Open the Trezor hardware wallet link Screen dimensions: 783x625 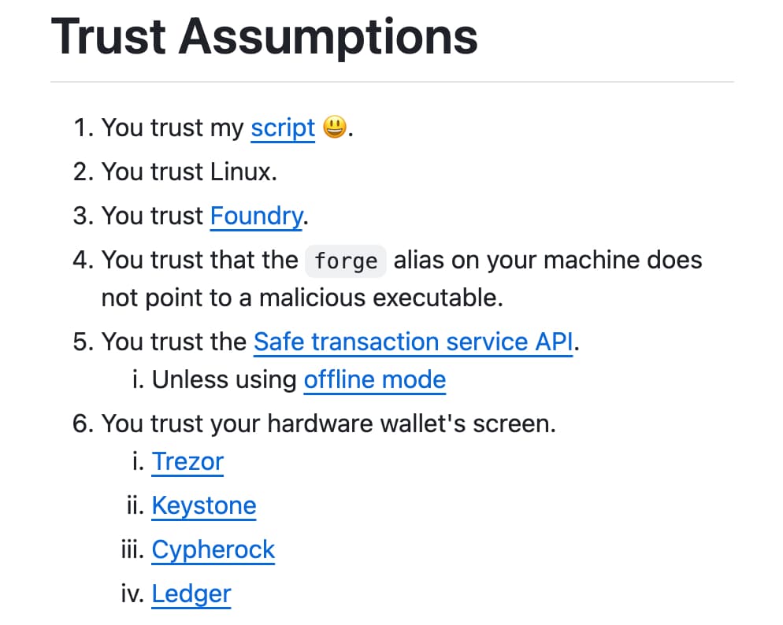(x=187, y=461)
